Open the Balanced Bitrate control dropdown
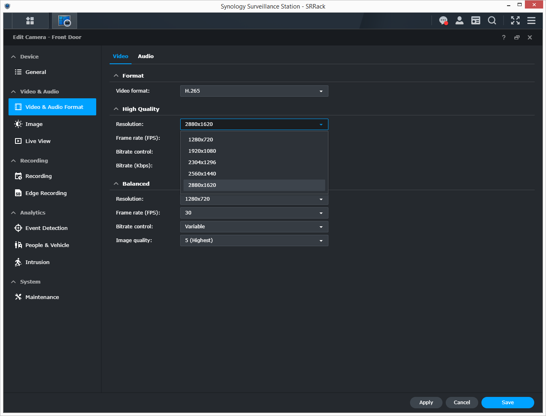 [x=254, y=227]
